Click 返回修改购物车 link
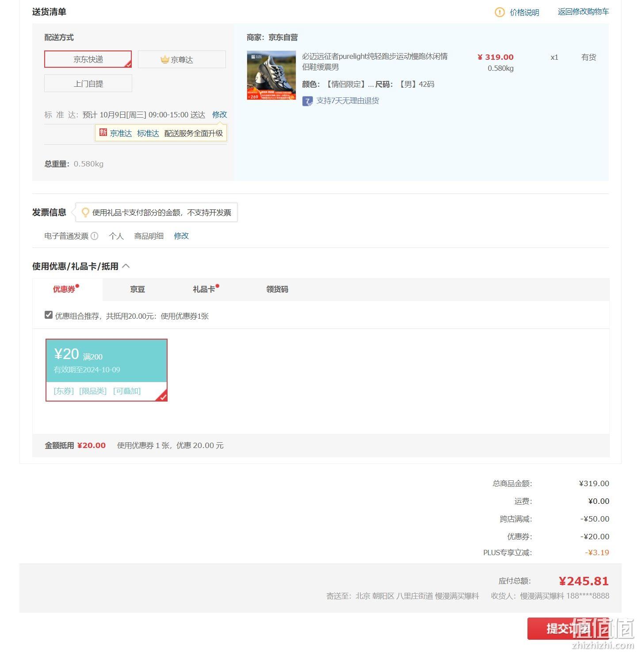The height and width of the screenshot is (653, 638). pyautogui.click(x=583, y=12)
